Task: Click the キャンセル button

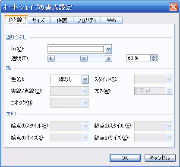Action: [x=160, y=158]
